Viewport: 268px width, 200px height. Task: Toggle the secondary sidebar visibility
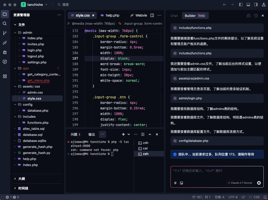tap(256, 4)
